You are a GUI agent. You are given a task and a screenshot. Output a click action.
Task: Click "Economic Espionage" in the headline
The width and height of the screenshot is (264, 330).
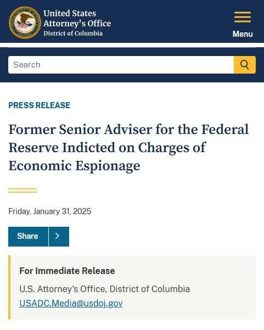pos(74,166)
